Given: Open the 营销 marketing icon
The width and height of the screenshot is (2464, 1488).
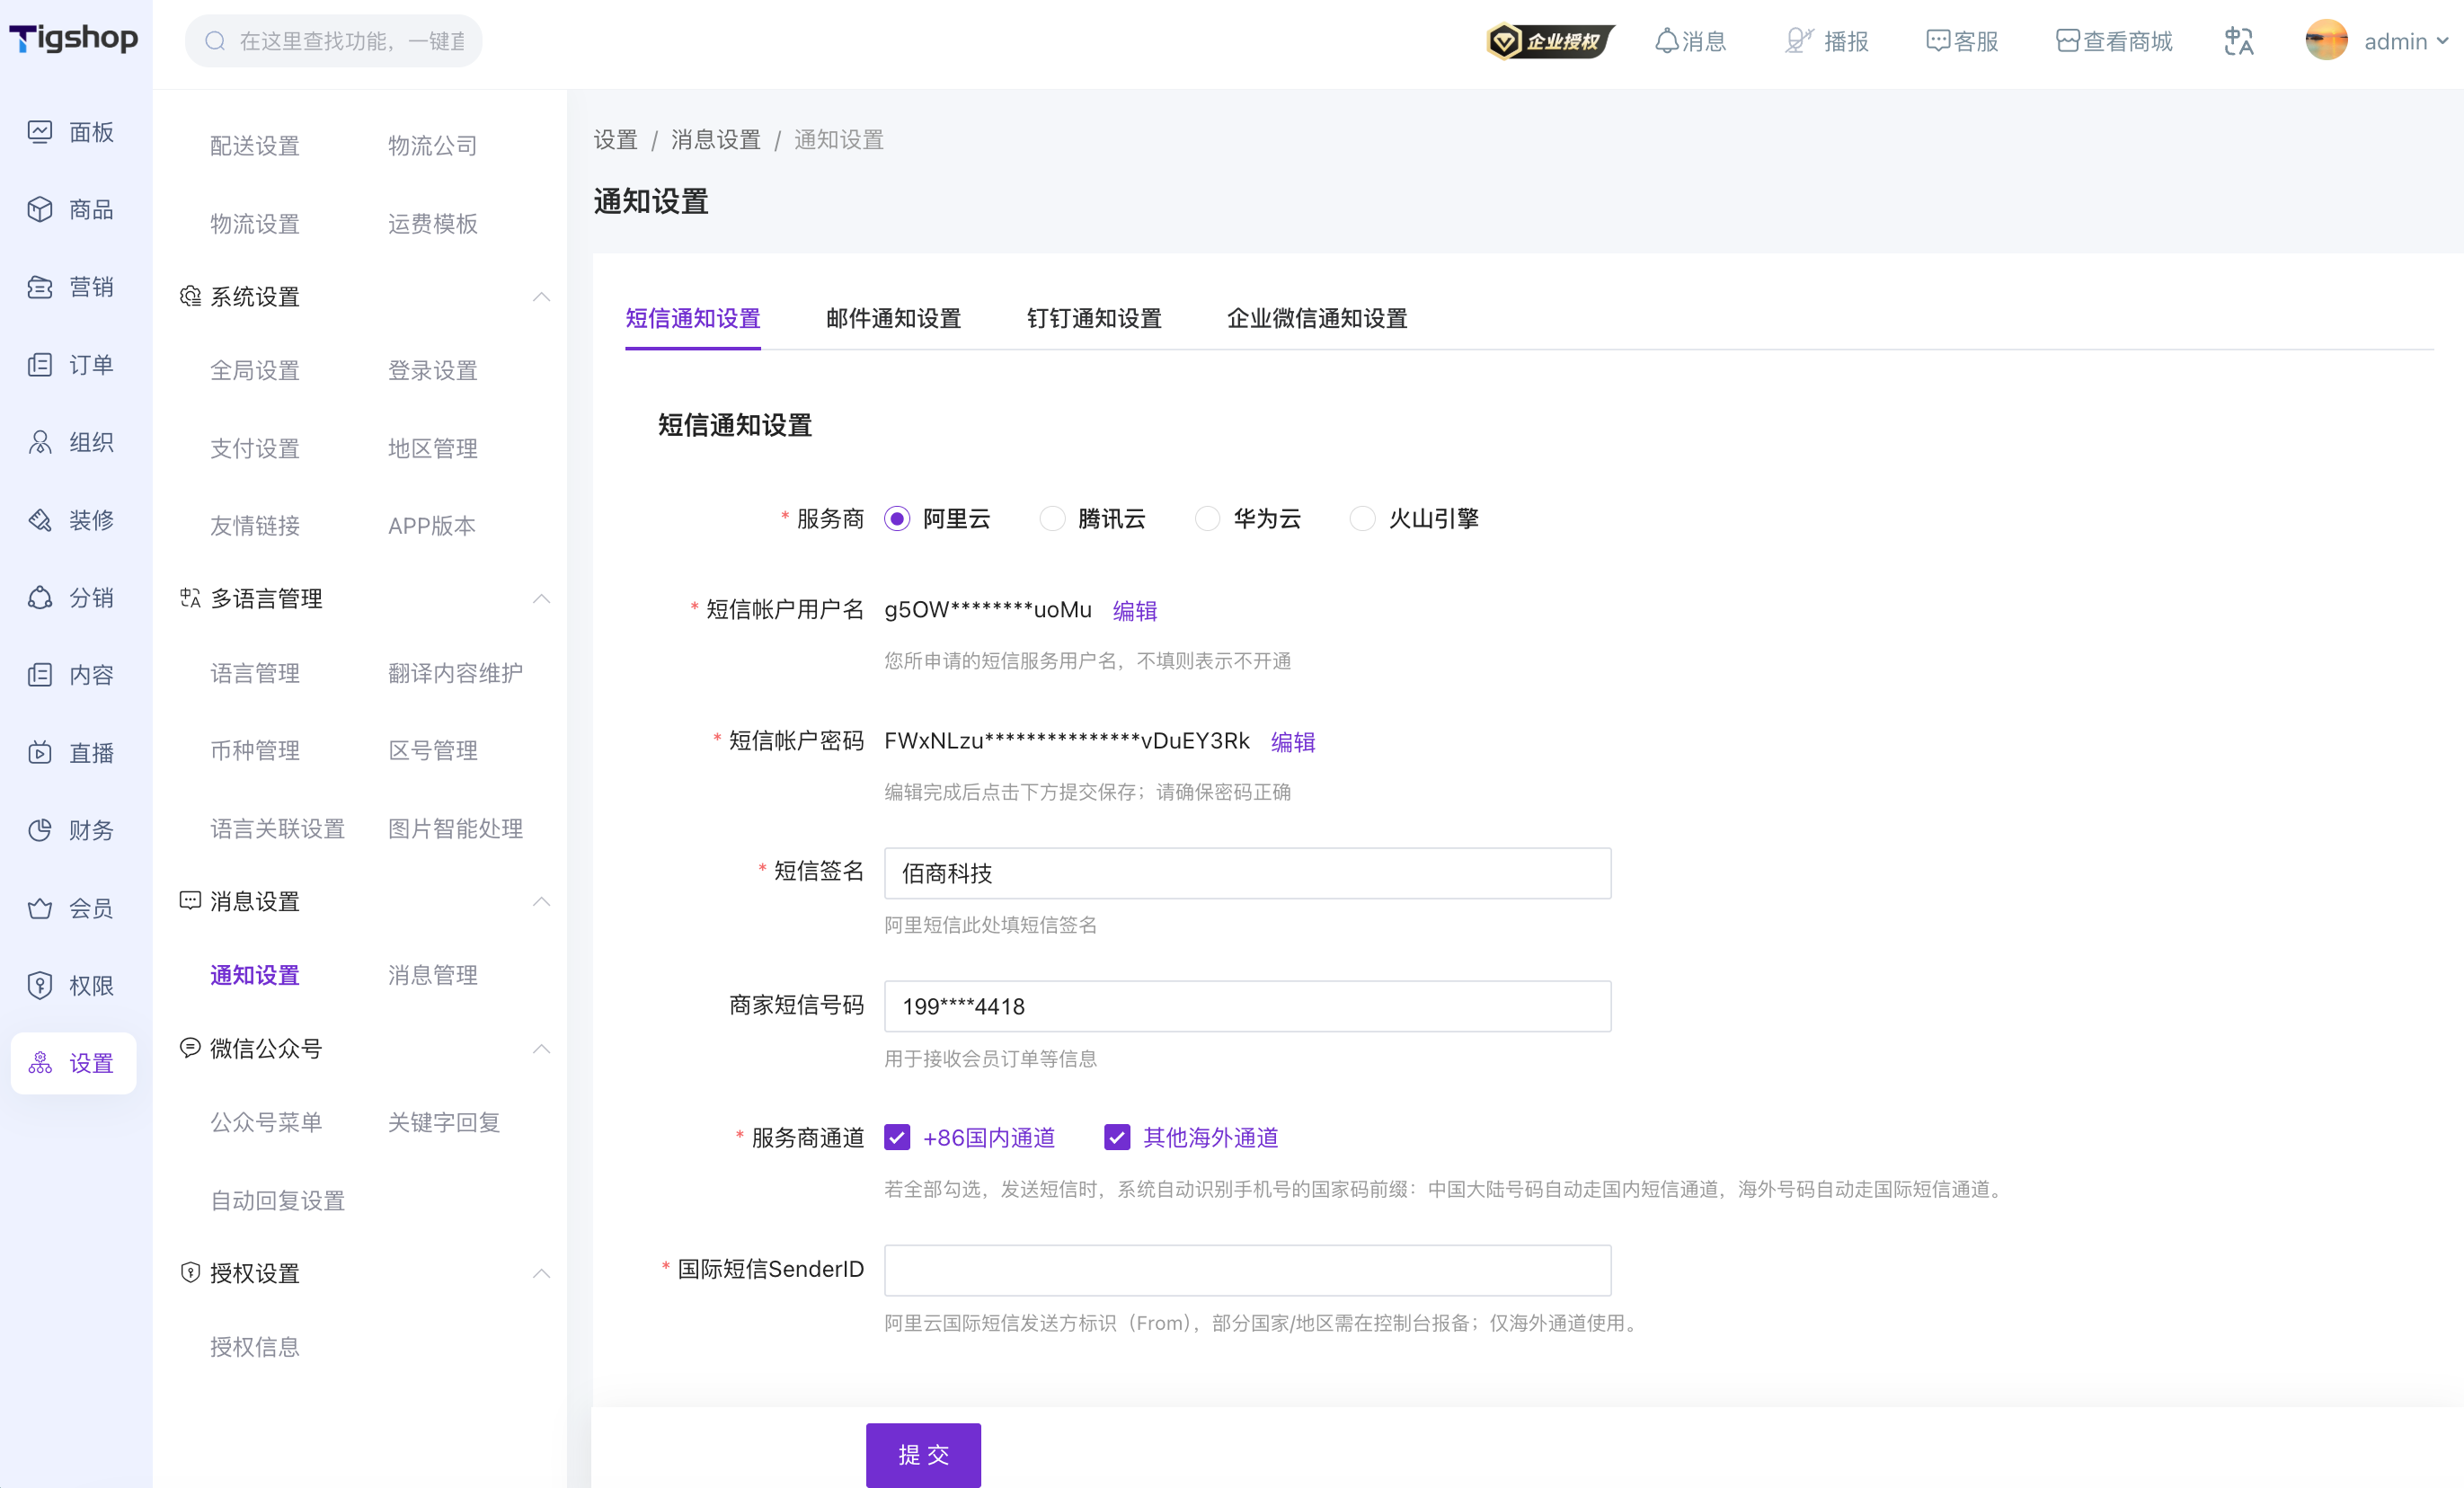Looking at the screenshot, I should 40,287.
